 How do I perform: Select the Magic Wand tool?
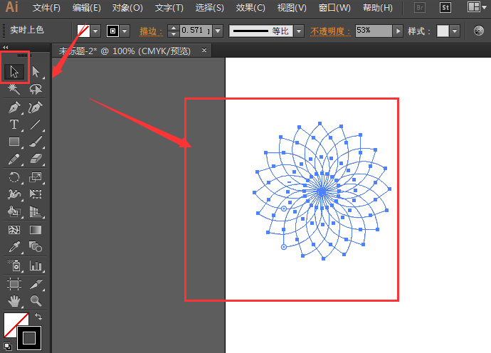(x=14, y=90)
